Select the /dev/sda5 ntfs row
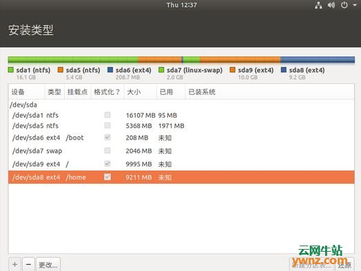The width and height of the screenshot is (361, 271). point(181,126)
